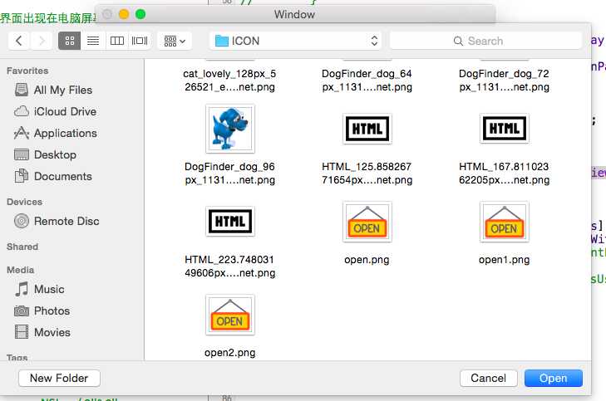Click the Shared section header
606x401 pixels.
coord(22,247)
